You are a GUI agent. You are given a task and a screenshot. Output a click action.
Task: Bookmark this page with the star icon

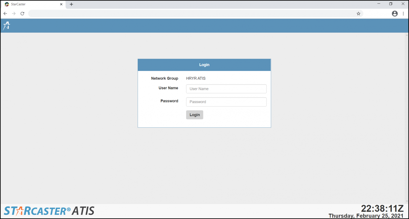[358, 14]
